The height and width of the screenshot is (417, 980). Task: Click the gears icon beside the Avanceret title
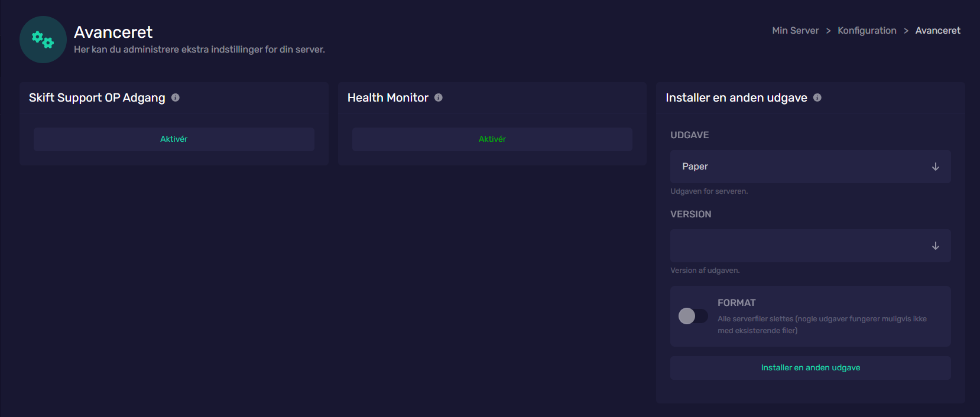pyautogui.click(x=43, y=40)
